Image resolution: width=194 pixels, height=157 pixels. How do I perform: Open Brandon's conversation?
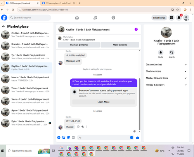pyautogui.click(x=26, y=46)
